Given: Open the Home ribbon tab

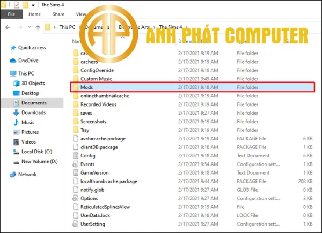Looking at the screenshot, I should click(34, 14).
